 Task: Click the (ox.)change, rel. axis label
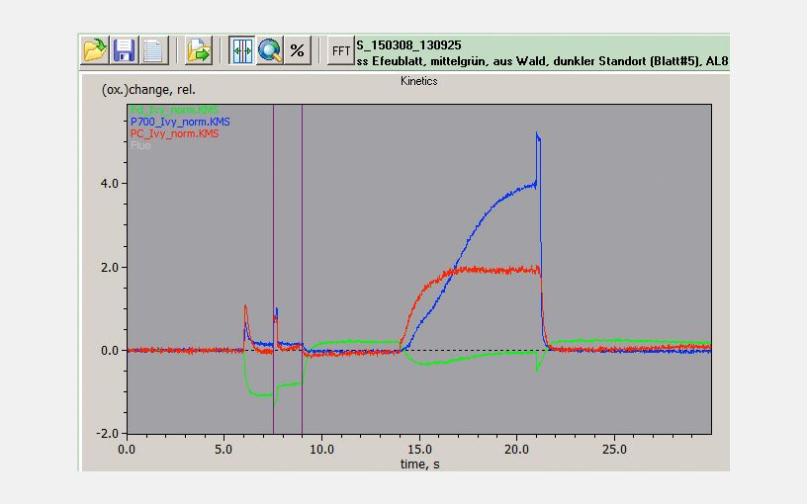148,90
